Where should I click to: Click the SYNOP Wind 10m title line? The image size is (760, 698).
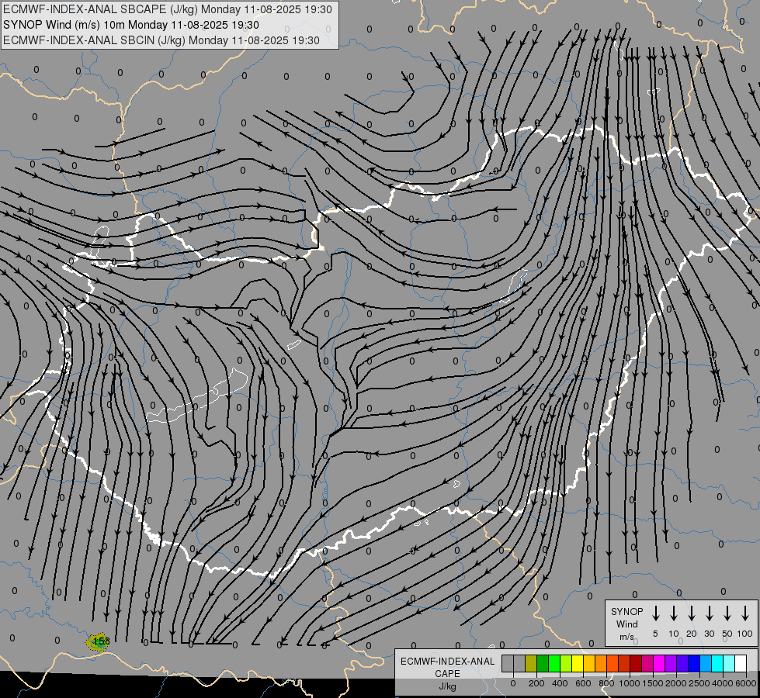tap(131, 25)
